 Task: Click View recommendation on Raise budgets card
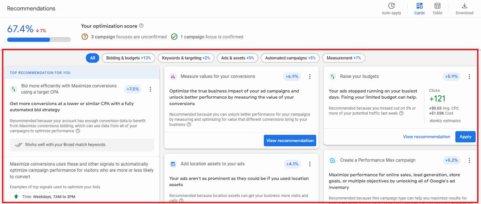point(426,137)
